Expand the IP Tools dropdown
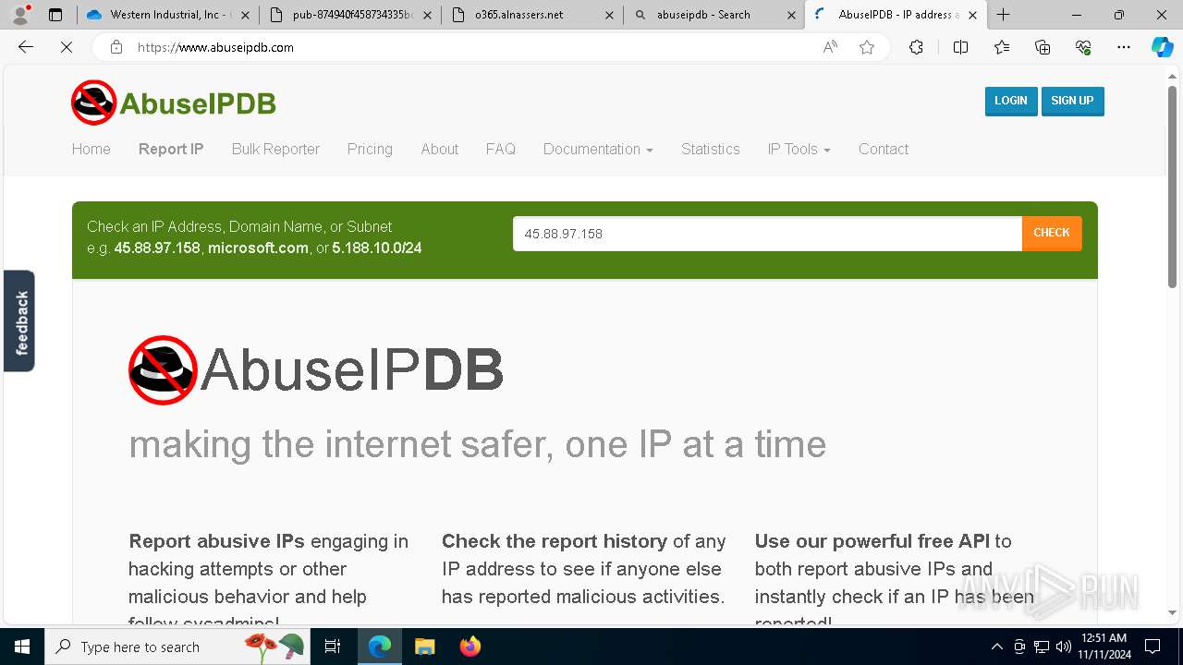This screenshot has height=665, width=1183. pyautogui.click(x=799, y=149)
